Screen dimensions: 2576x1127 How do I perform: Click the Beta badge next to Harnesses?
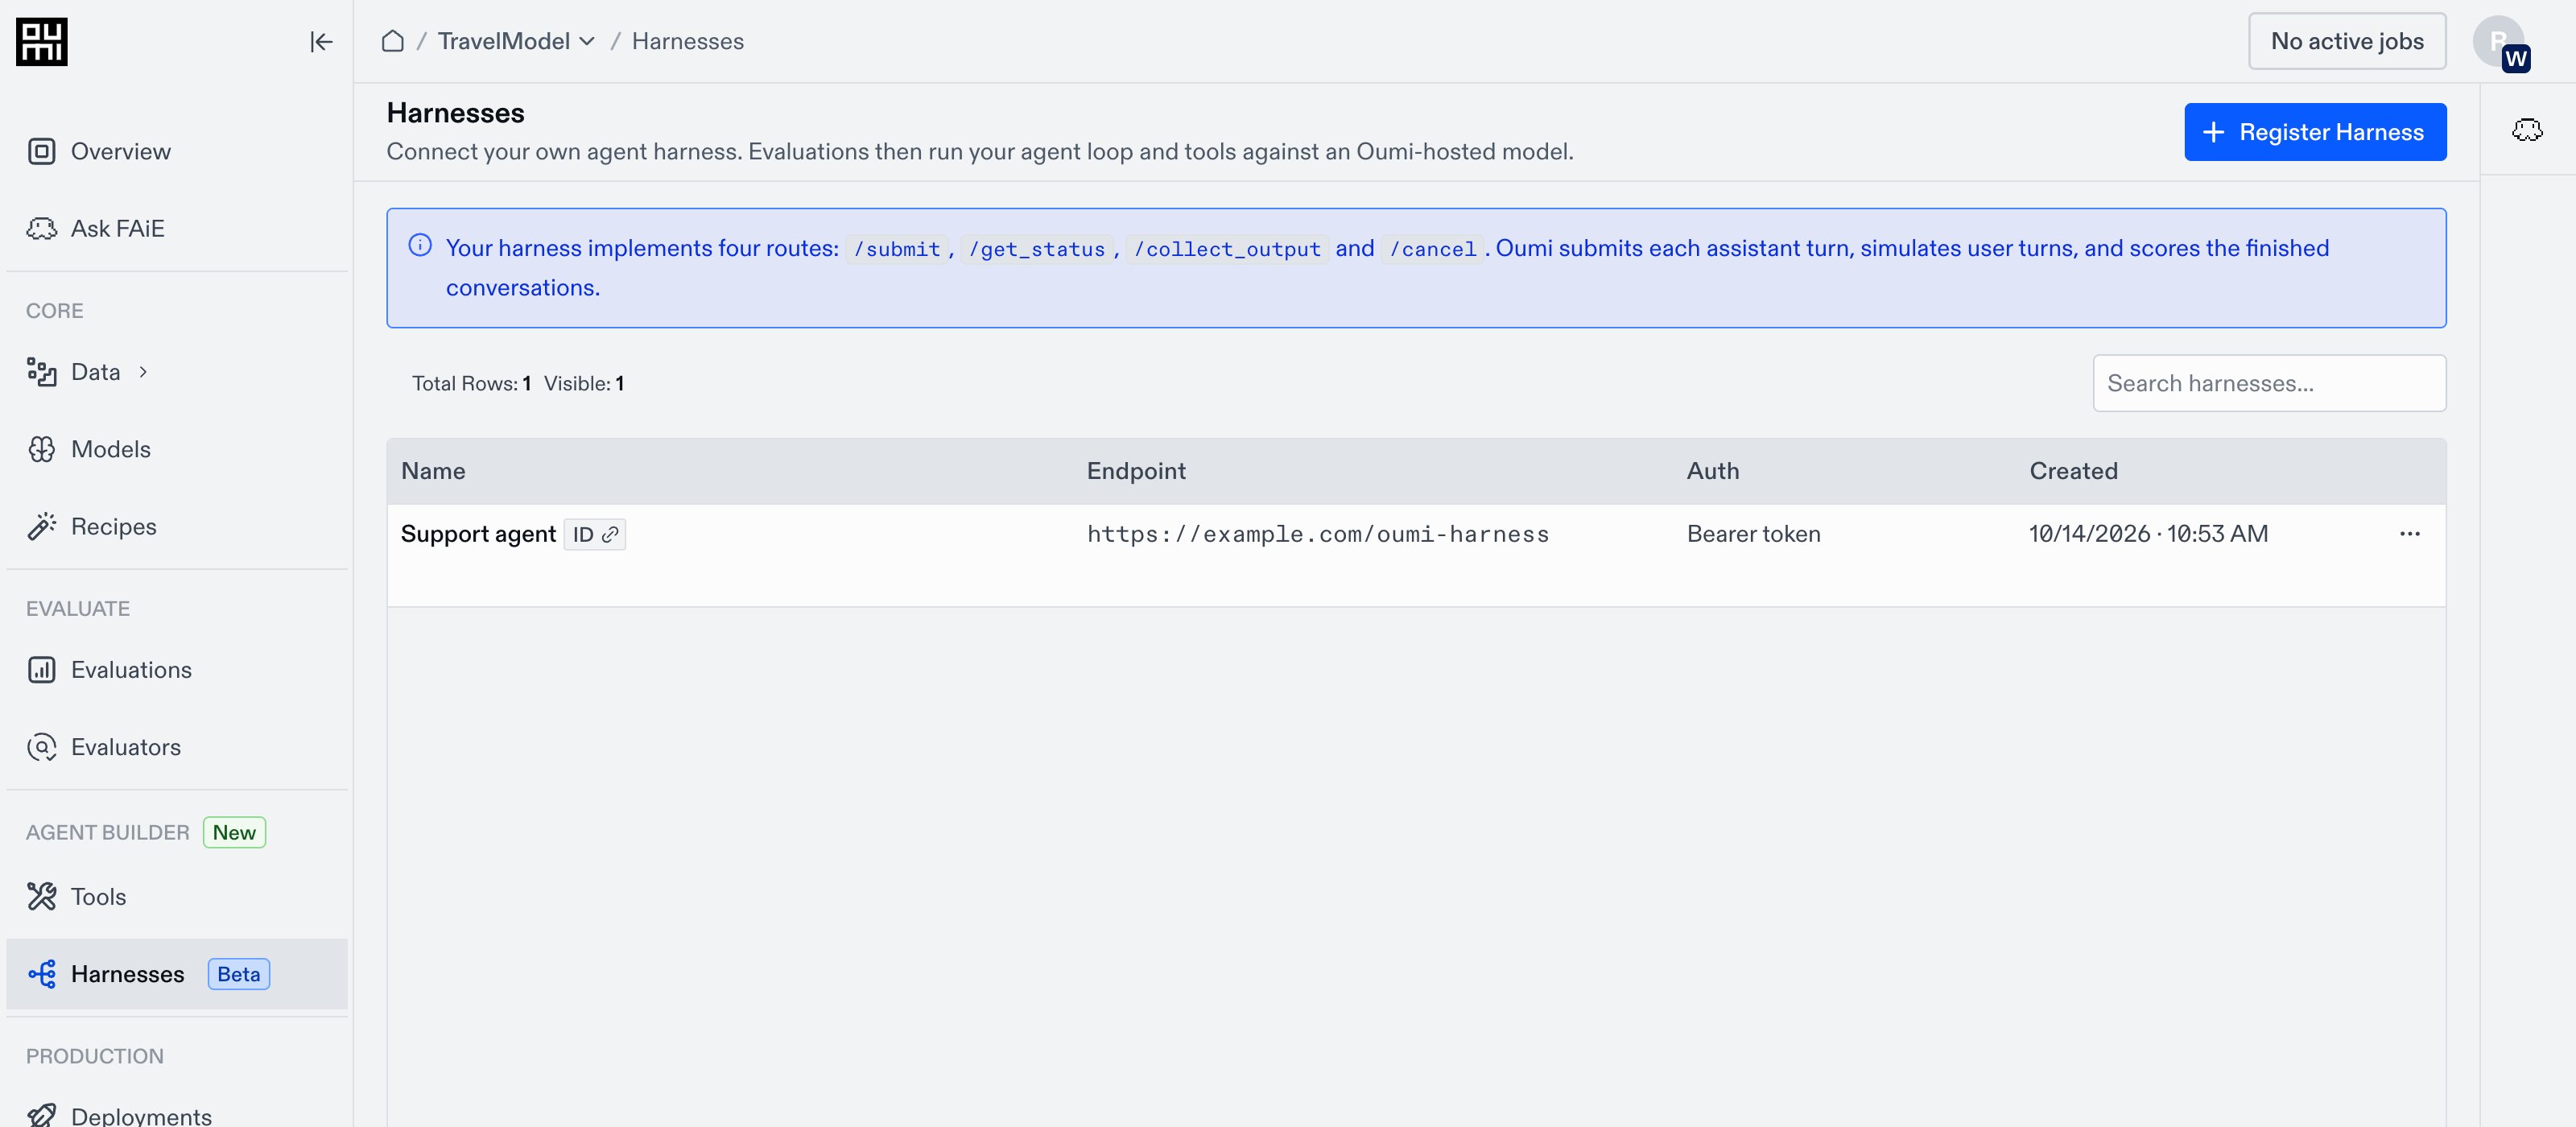click(x=239, y=974)
